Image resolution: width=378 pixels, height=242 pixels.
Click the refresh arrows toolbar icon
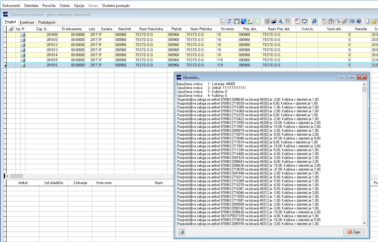click(230, 21)
